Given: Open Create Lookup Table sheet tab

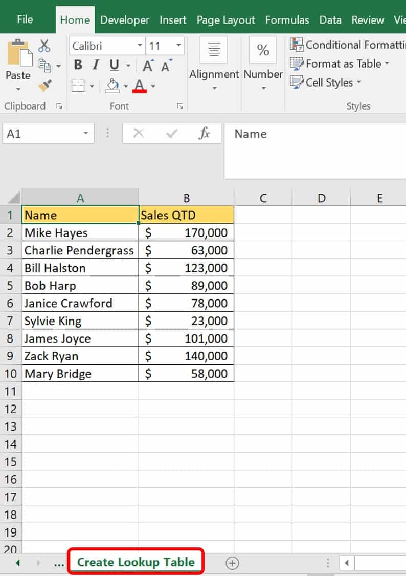Looking at the screenshot, I should click(x=136, y=562).
